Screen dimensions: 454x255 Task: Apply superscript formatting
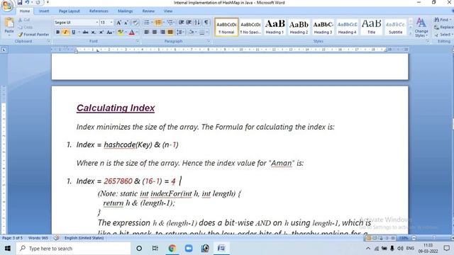click(101, 32)
